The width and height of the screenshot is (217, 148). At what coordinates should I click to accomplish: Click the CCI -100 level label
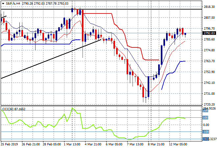(x=206, y=132)
